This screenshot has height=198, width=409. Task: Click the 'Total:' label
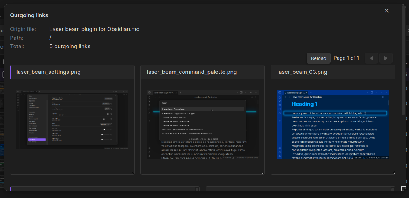pyautogui.click(x=17, y=46)
